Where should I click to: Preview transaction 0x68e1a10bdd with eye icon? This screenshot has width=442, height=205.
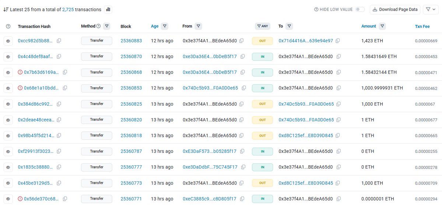click(x=8, y=88)
